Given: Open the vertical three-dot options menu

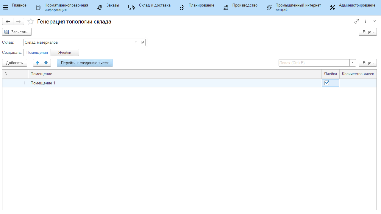Looking at the screenshot, I should (366, 21).
